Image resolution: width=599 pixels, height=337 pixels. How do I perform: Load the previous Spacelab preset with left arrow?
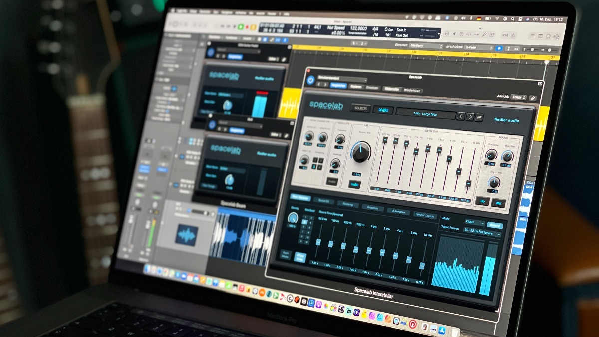pos(461,116)
